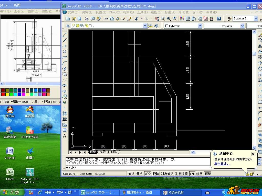Select the Construction Line tool
This screenshot has width=262, height=196.
point(65,40)
